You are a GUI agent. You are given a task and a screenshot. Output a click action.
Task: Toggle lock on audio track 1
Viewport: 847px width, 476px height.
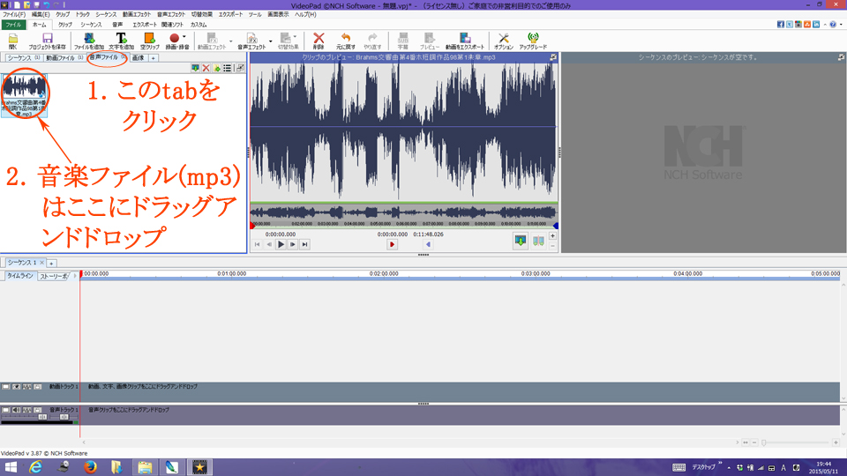point(38,410)
